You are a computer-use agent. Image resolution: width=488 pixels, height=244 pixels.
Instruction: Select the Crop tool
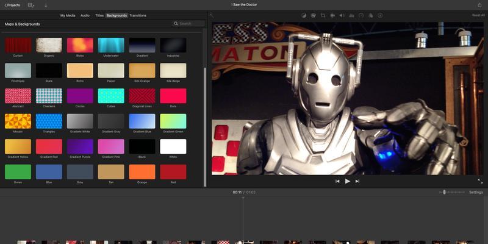click(323, 15)
